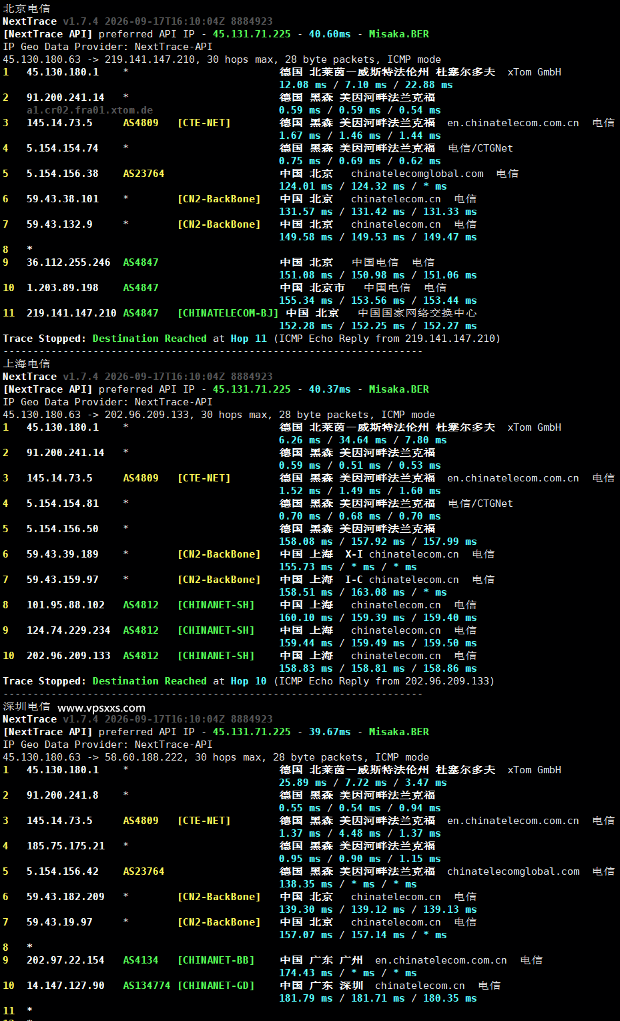Select IP address 36.112.255.246
The width and height of the screenshot is (620, 1021).
tap(69, 262)
